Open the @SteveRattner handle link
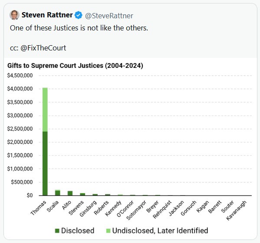Screen dimensions: 260x243 pos(109,16)
